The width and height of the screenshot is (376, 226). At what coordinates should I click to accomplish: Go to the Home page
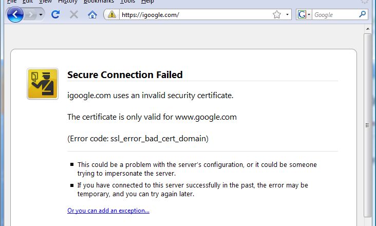pyautogui.click(x=92, y=14)
